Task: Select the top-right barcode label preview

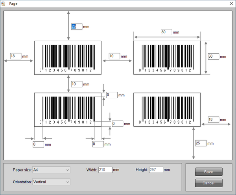Action: pos(167,58)
